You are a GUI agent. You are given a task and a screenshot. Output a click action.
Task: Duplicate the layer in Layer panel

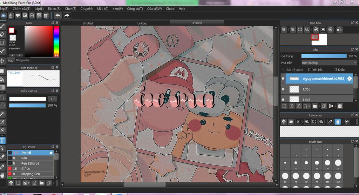click(324, 106)
